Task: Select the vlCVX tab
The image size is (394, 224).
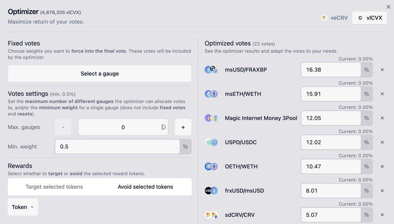Action: [370, 18]
